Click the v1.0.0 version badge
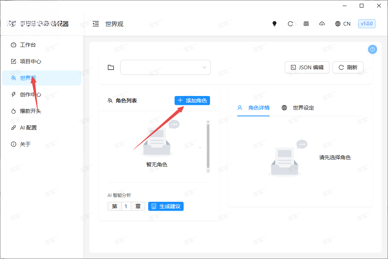388x259 pixels. pyautogui.click(x=367, y=24)
